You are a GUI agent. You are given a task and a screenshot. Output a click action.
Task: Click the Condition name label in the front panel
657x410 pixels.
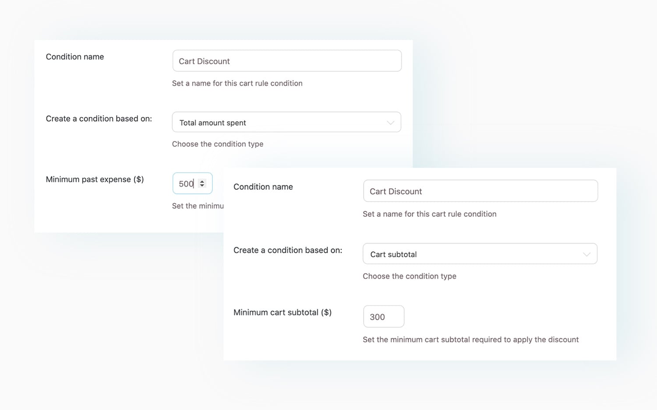[x=263, y=187]
